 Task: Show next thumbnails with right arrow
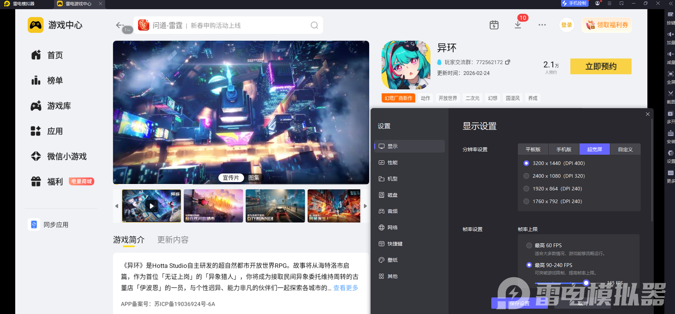(x=365, y=206)
